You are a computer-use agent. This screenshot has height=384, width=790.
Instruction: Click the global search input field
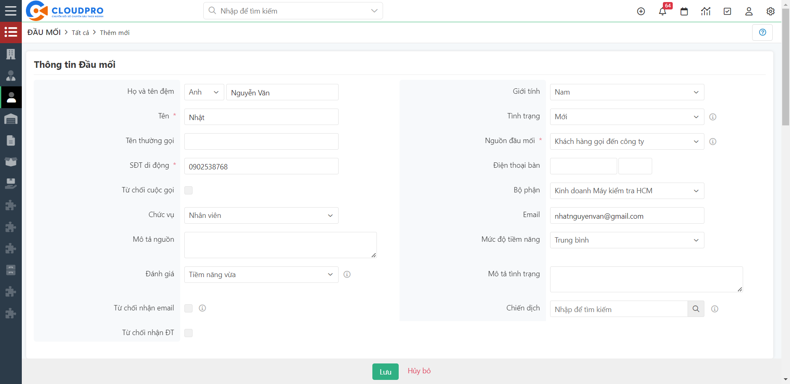pyautogui.click(x=293, y=11)
